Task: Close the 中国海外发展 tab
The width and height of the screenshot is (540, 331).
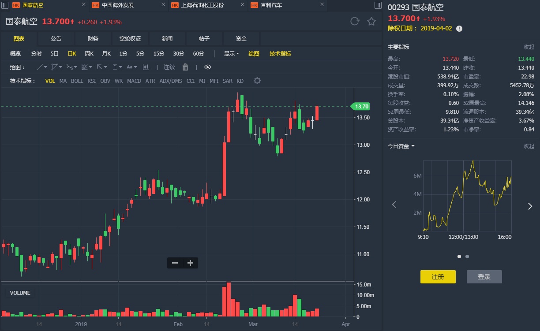Action: (163, 5)
